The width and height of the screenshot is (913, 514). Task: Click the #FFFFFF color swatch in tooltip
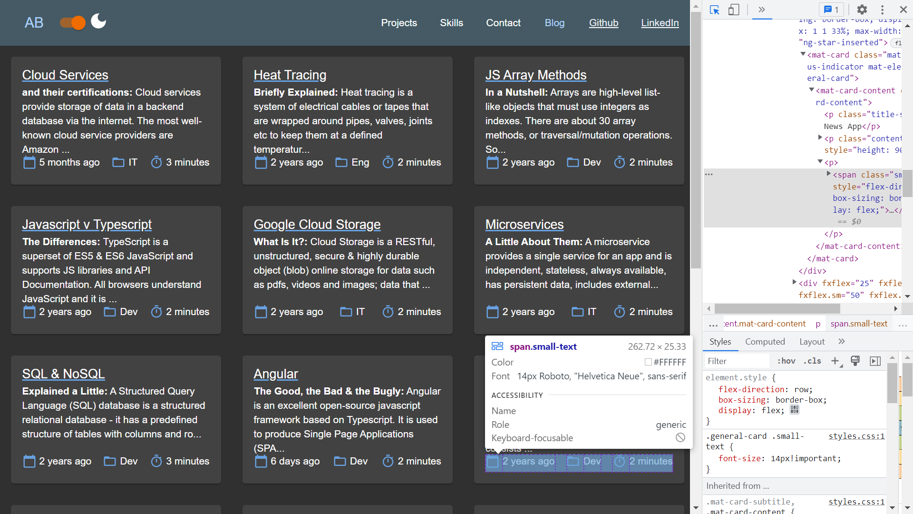648,362
